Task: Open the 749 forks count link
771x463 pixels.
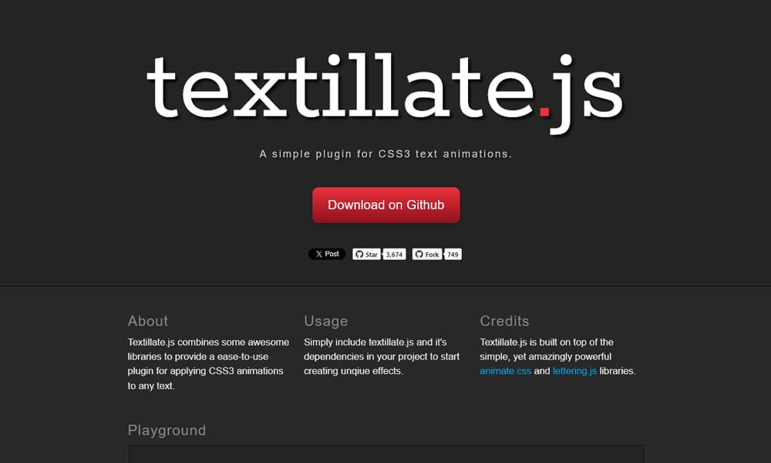Action: pyautogui.click(x=453, y=254)
